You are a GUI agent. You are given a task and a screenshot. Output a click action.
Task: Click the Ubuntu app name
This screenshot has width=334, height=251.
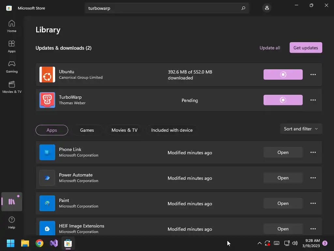[67, 72]
